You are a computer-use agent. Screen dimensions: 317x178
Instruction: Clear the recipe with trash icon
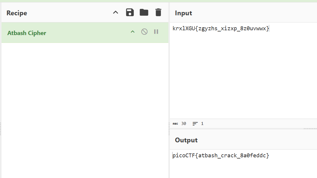pyautogui.click(x=158, y=13)
